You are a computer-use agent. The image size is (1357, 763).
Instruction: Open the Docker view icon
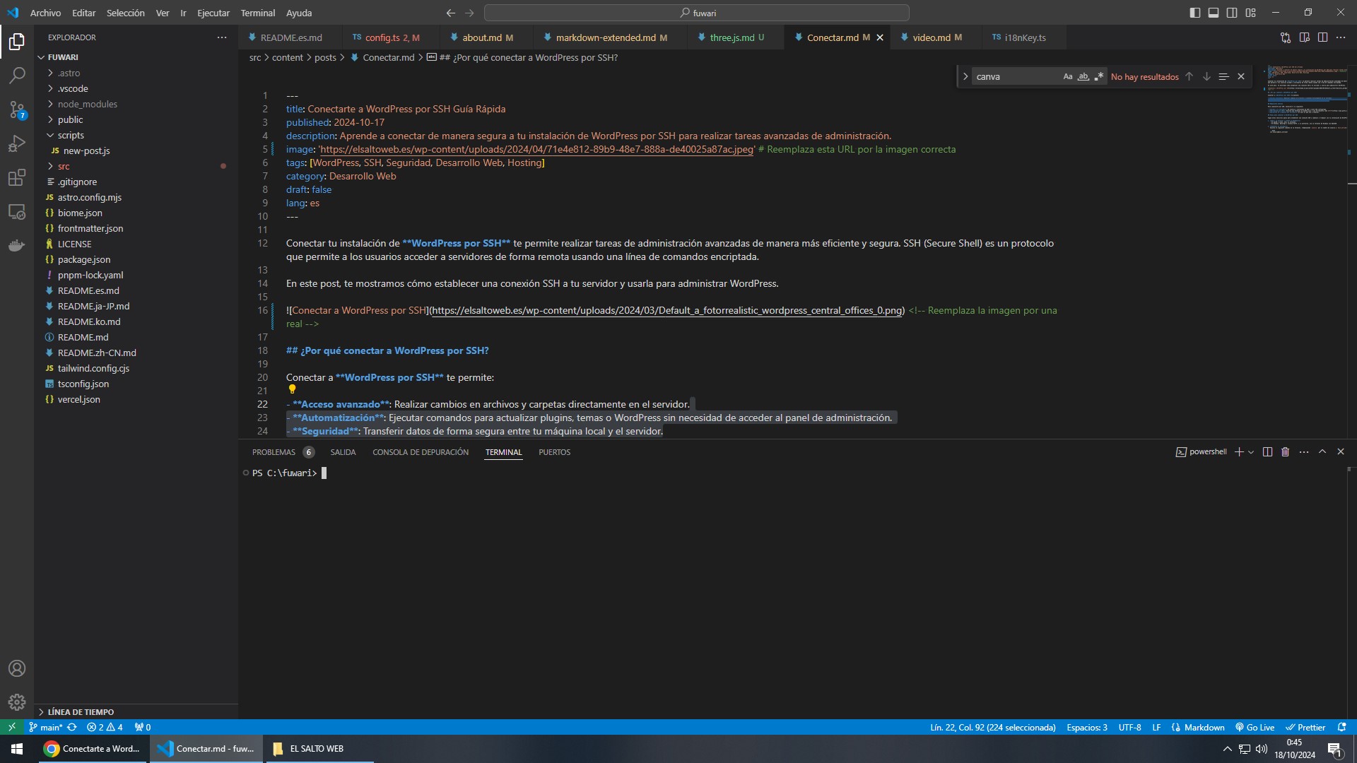tap(17, 245)
